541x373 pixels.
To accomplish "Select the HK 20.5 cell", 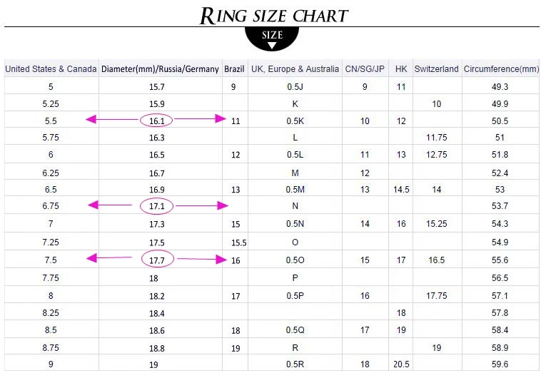I will (401, 364).
